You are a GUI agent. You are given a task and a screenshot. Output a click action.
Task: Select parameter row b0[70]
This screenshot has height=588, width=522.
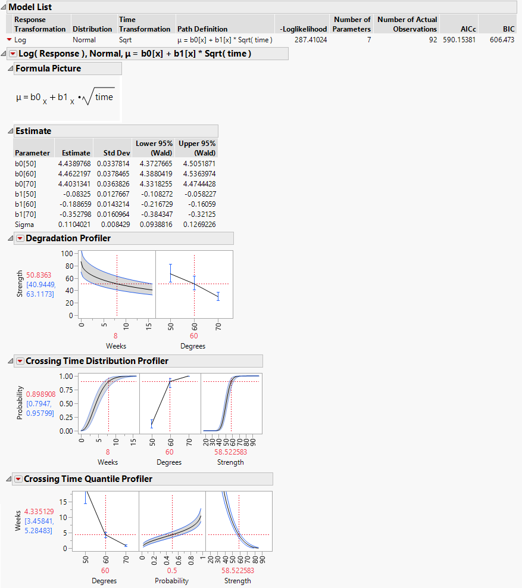(115, 184)
